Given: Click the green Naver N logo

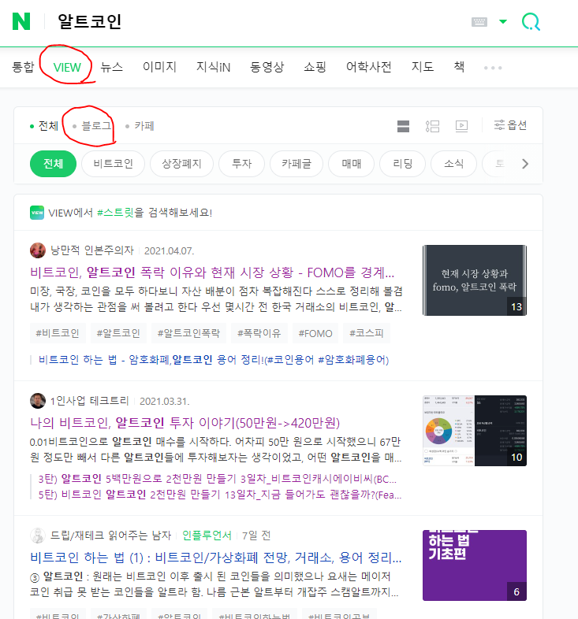Looking at the screenshot, I should click(21, 21).
